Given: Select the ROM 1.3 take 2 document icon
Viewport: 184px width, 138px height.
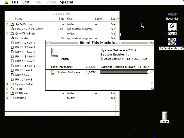Looking at the screenshot, I should pos(12,61).
